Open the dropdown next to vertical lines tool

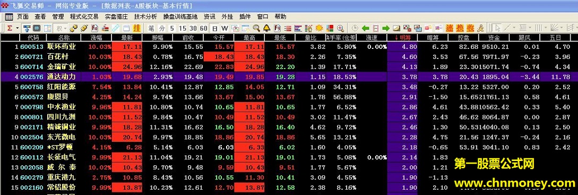coord(546,28)
